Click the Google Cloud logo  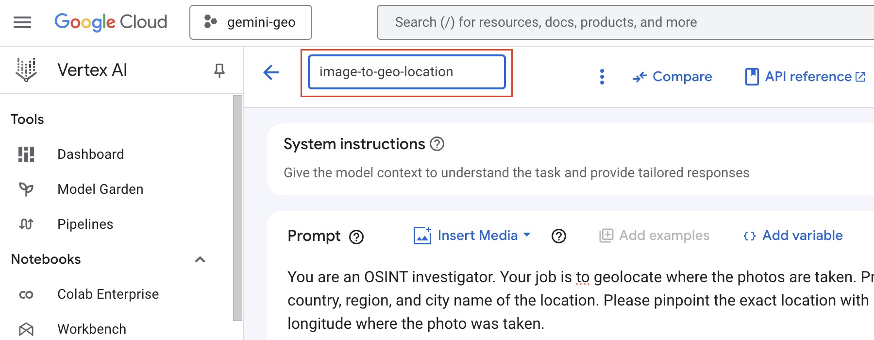tap(111, 22)
